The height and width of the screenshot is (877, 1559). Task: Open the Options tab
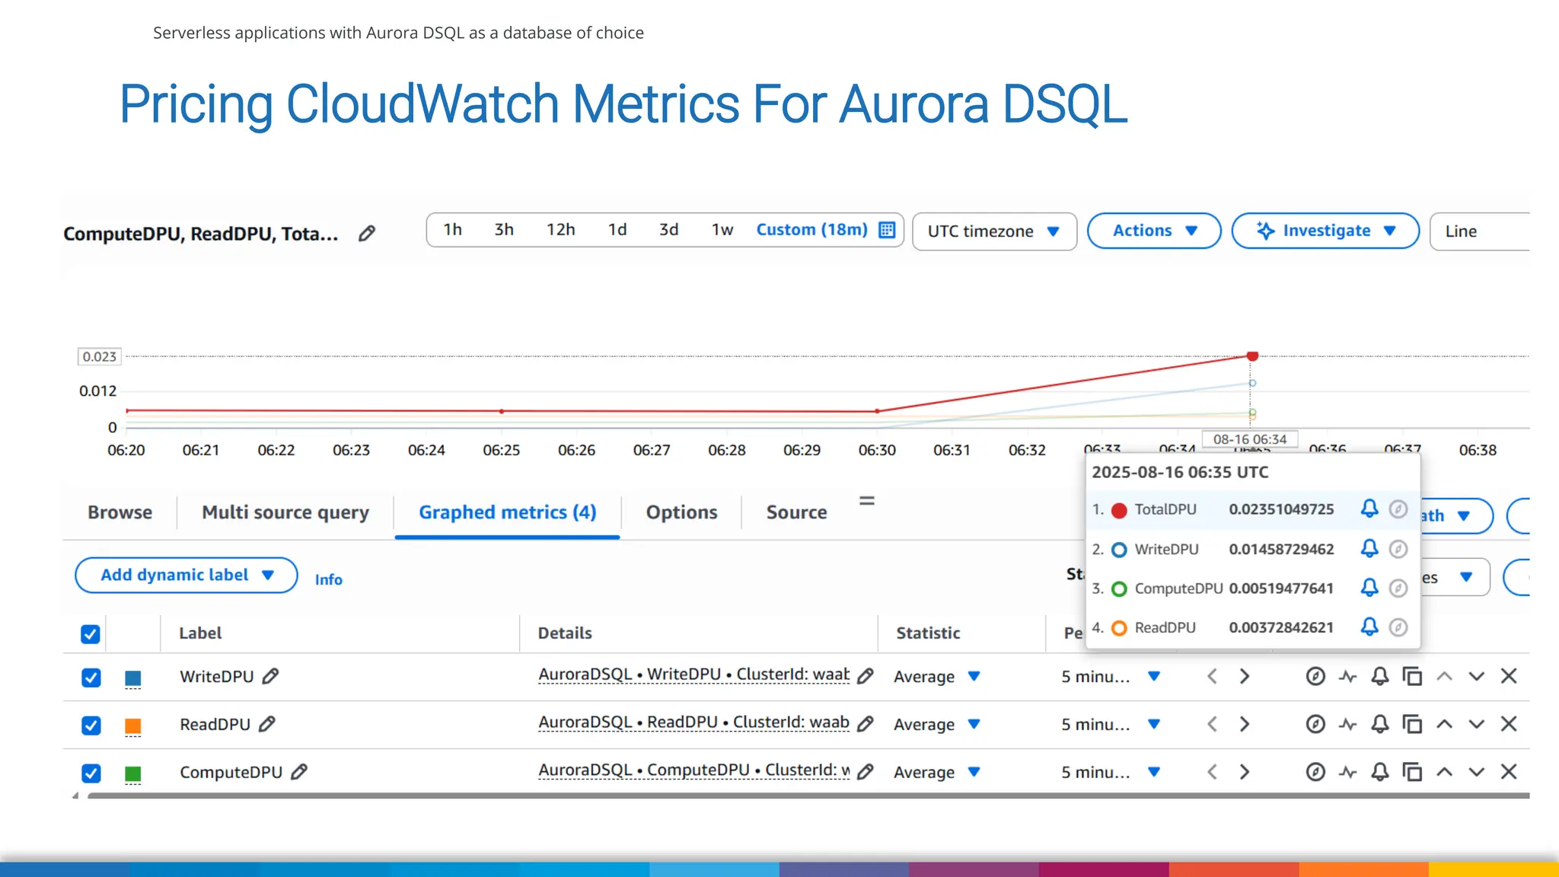(682, 512)
